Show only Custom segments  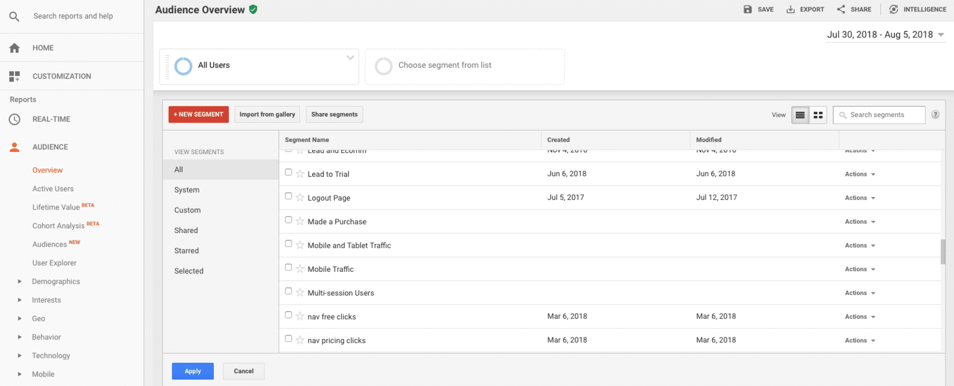click(x=187, y=210)
